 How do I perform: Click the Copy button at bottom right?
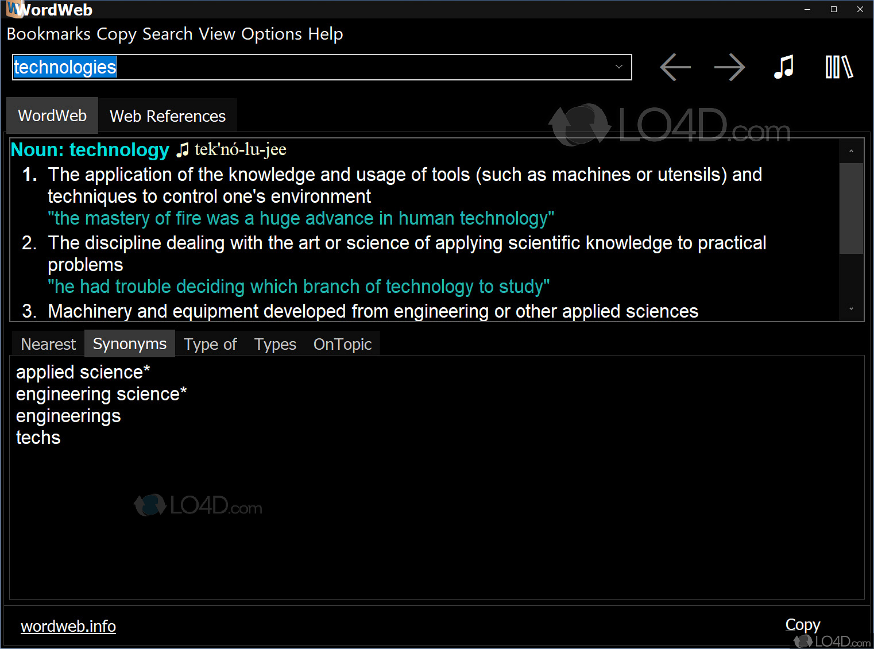802,624
